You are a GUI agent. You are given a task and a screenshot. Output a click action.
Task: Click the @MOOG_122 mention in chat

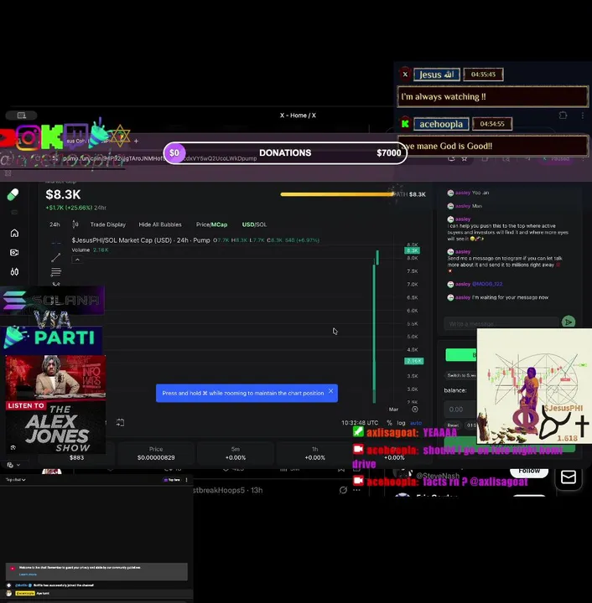(x=487, y=284)
